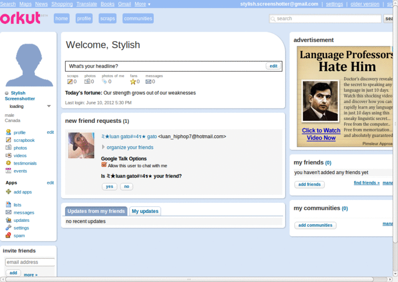This screenshot has width=398, height=282.
Task: Click the vertical scrollbar on right edge
Action: coord(396,124)
